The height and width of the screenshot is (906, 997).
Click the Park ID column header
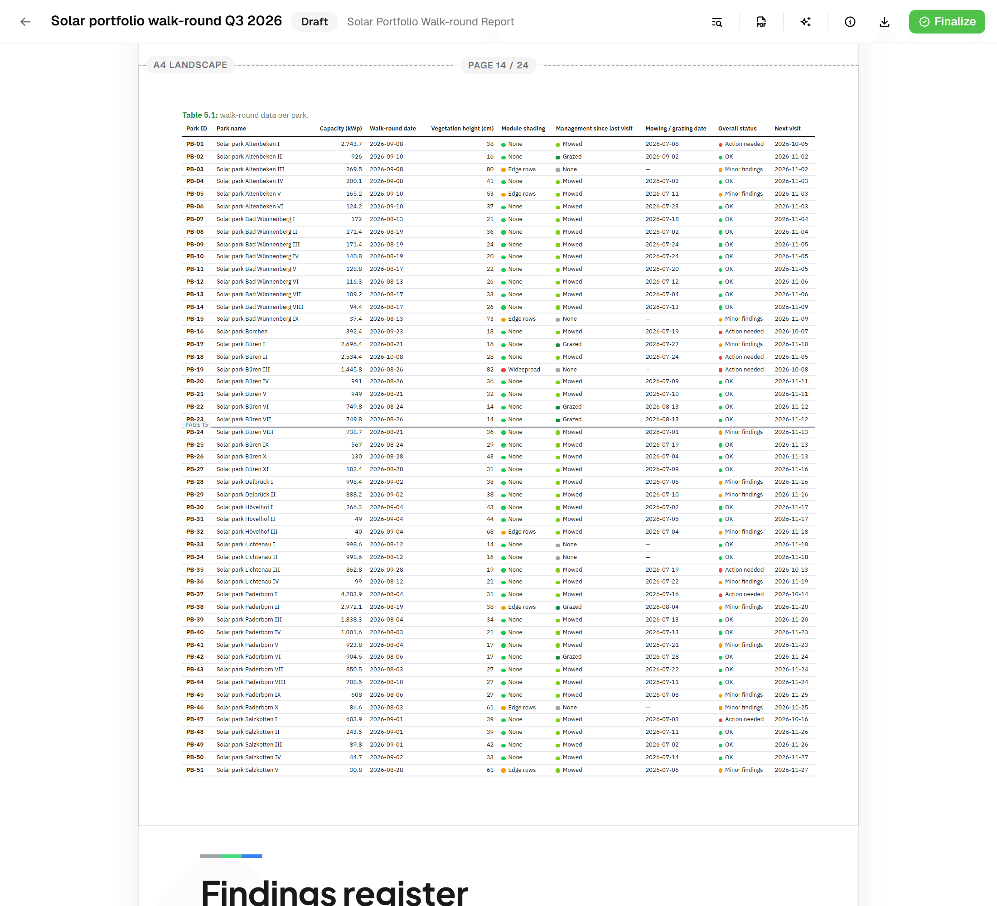[196, 128]
